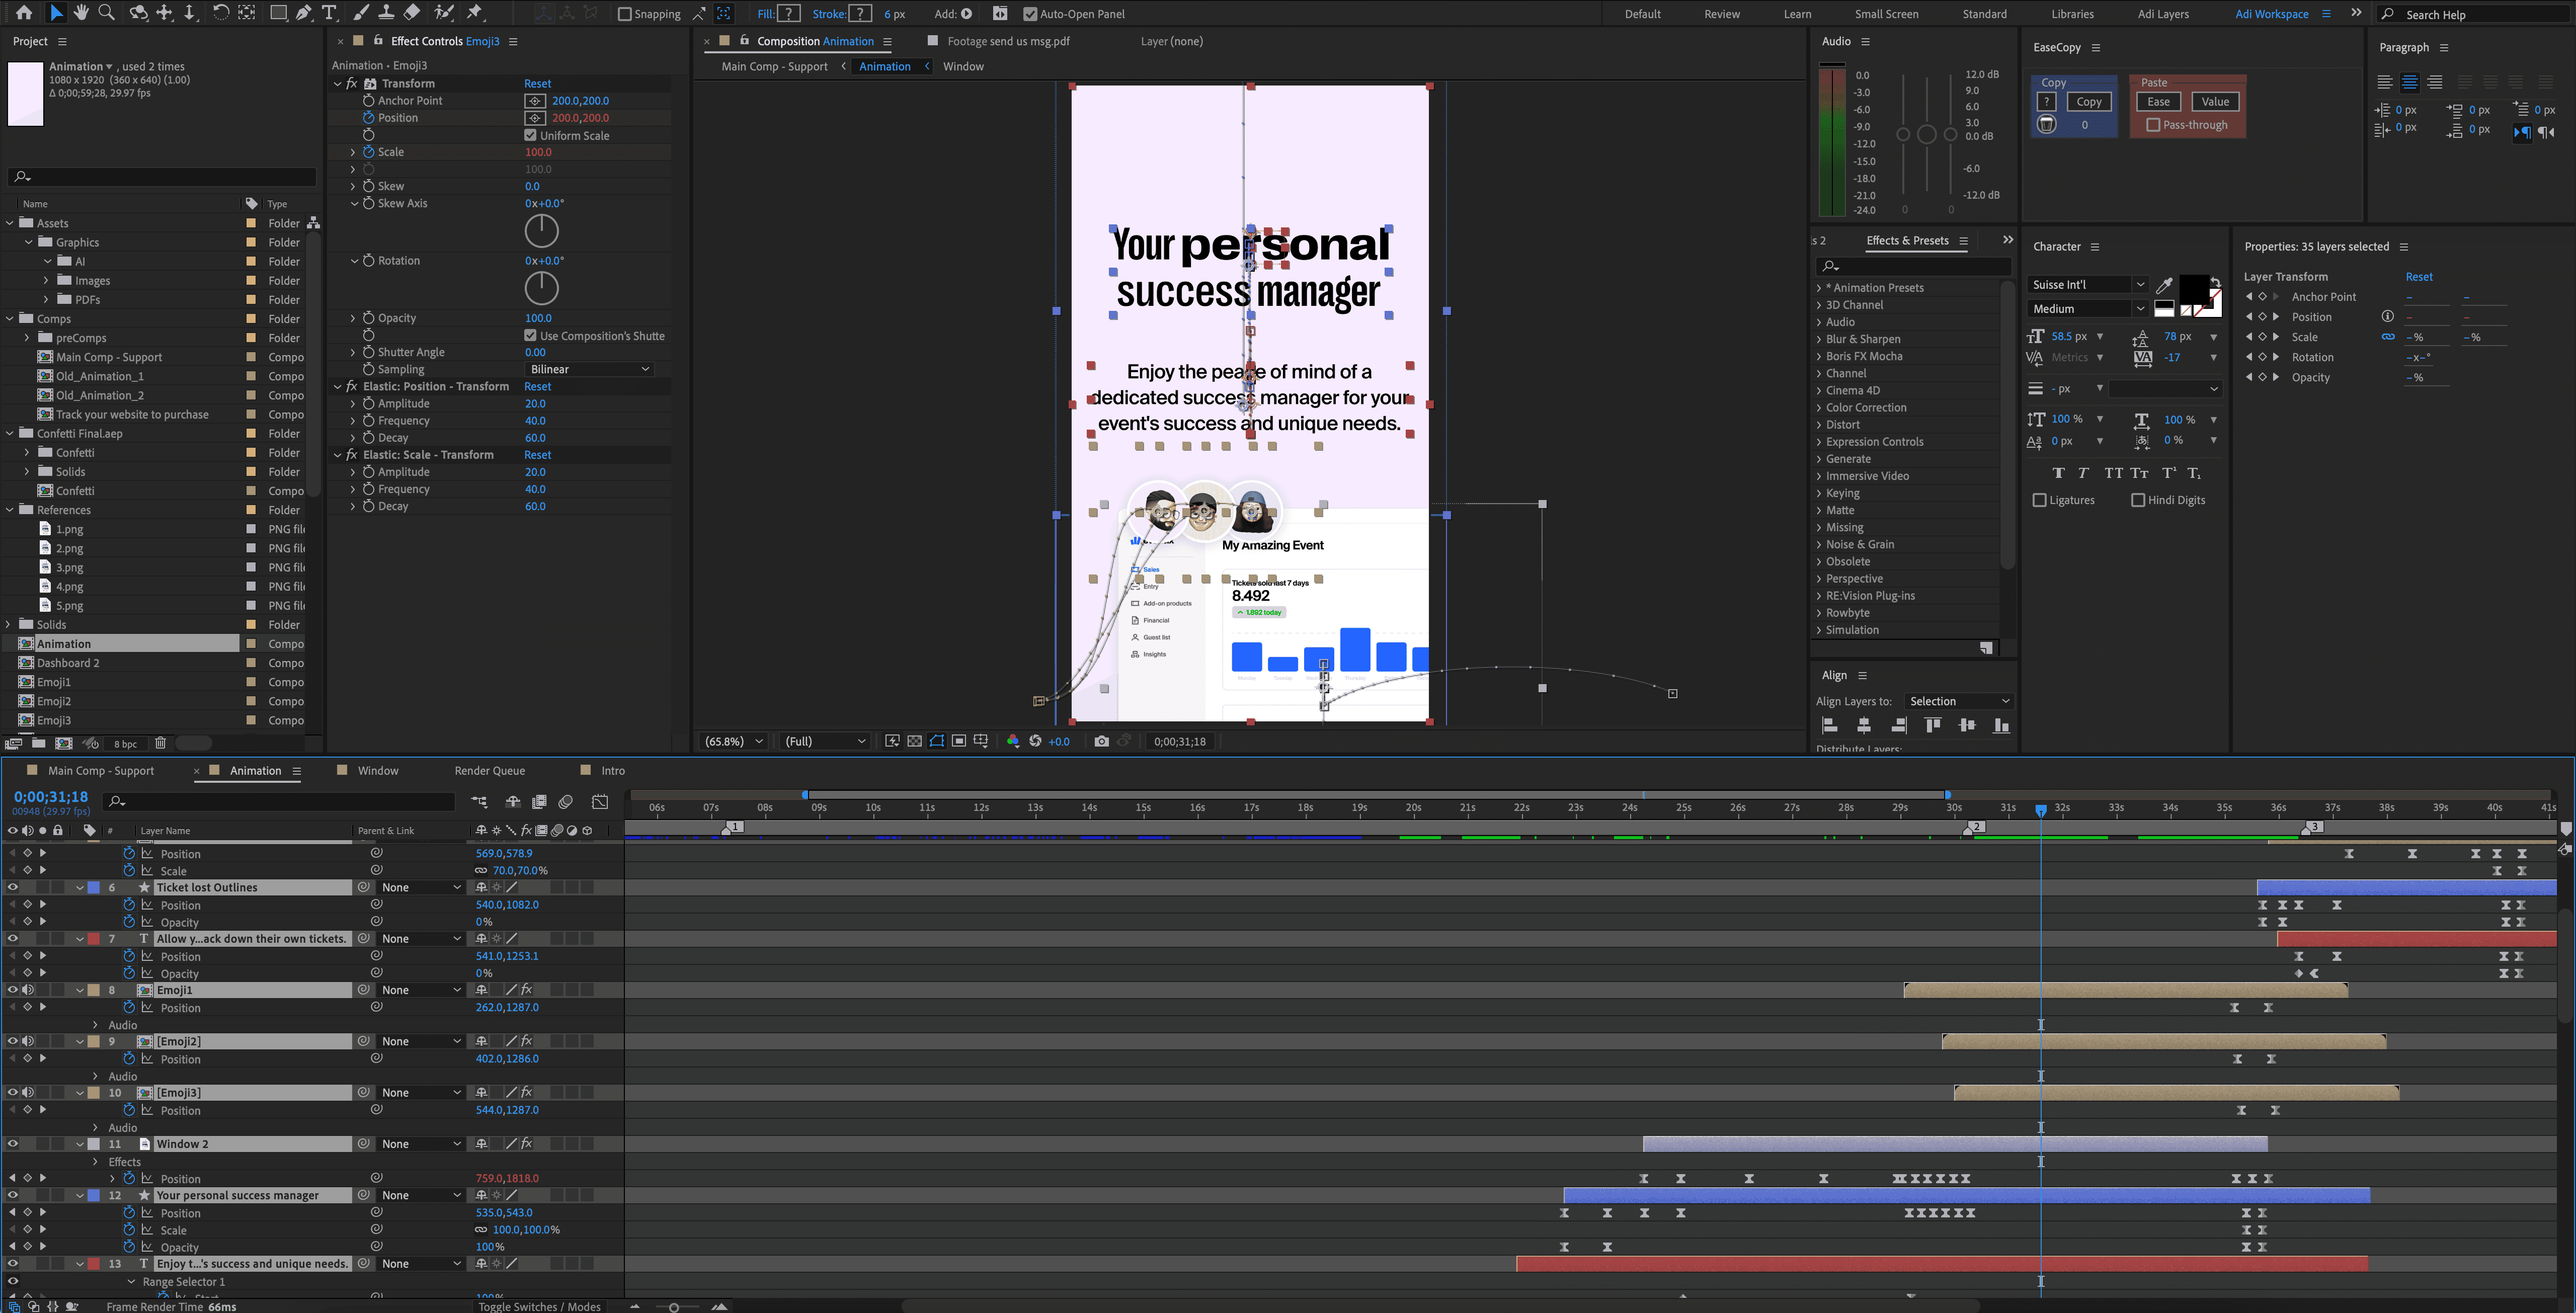This screenshot has height=1313, width=2576.
Task: Select the Zoom tool in toolbar
Action: coord(106,13)
